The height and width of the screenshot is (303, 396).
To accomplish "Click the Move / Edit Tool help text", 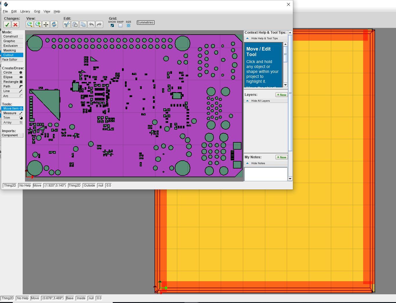I will 264,65.
